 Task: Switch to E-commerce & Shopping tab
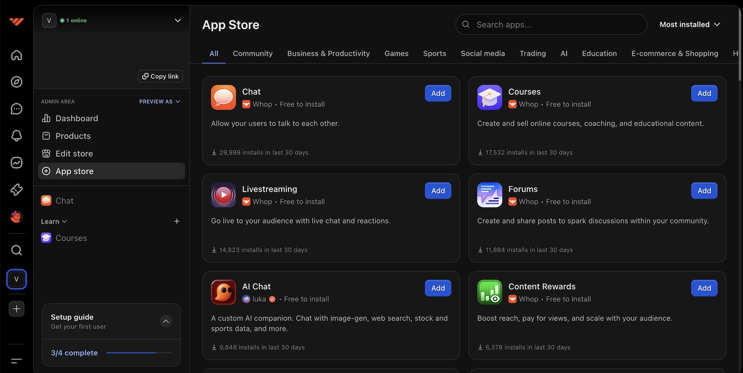[675, 54]
